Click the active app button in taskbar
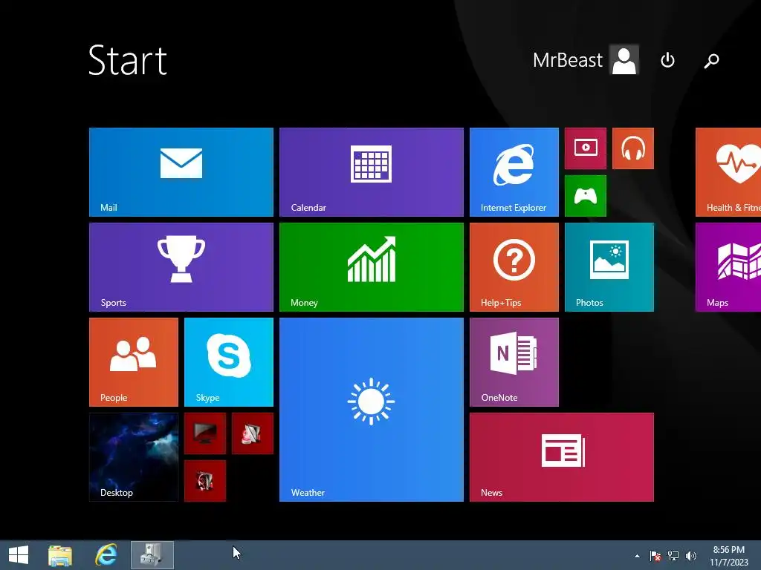Screen dimensions: 761x570 click(x=152, y=555)
